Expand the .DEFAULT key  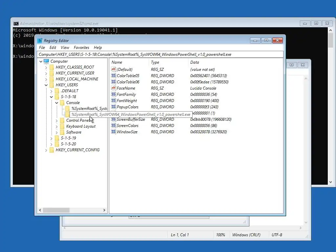coord(52,91)
